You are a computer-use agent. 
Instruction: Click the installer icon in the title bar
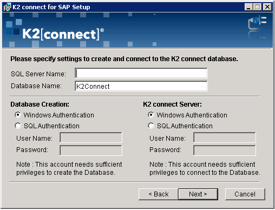coord(7,7)
